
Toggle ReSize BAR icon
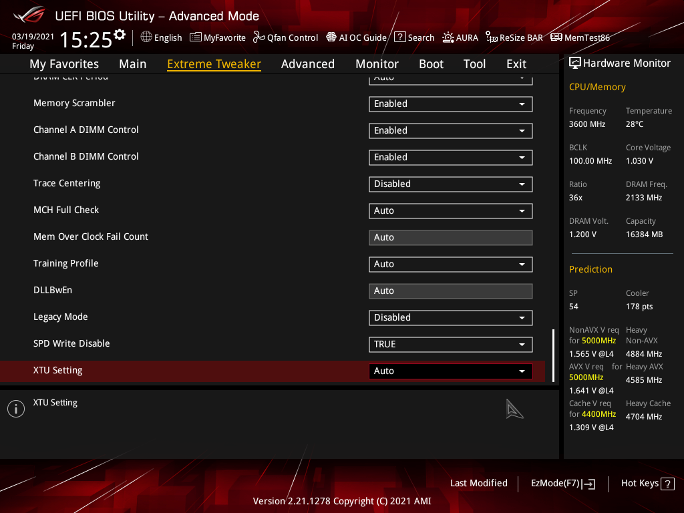[x=492, y=37]
